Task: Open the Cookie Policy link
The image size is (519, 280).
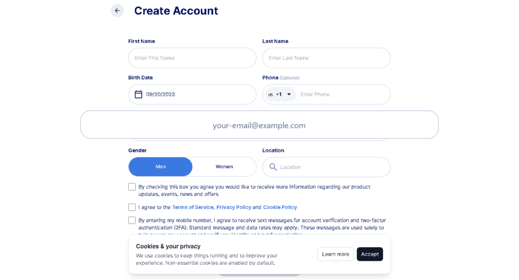Action: 280,207
